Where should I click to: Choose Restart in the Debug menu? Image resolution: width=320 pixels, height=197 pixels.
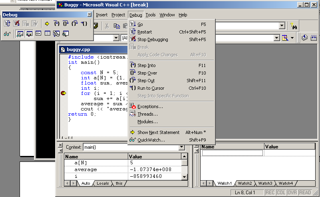pos(171,32)
